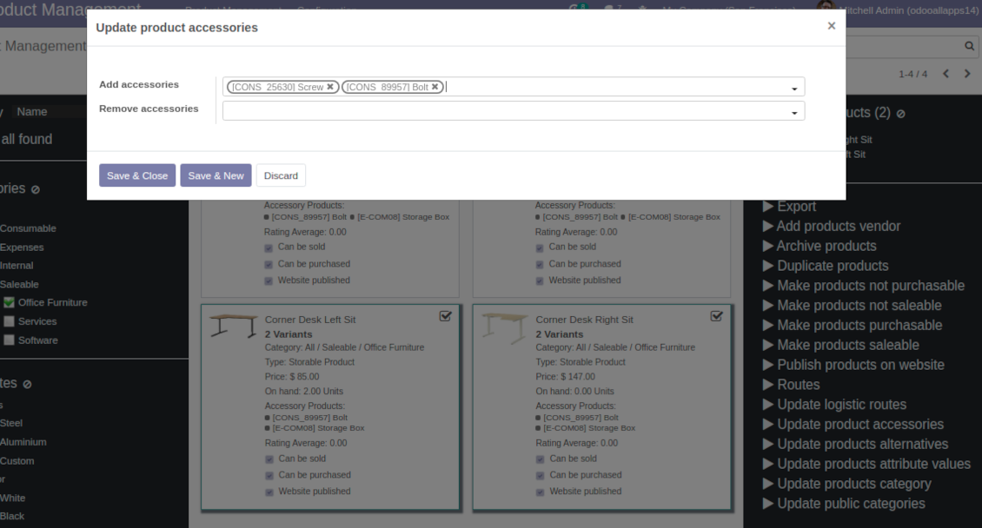The width and height of the screenshot is (982, 528).
Task: Select Saleable category in sidebar
Action: (x=19, y=284)
